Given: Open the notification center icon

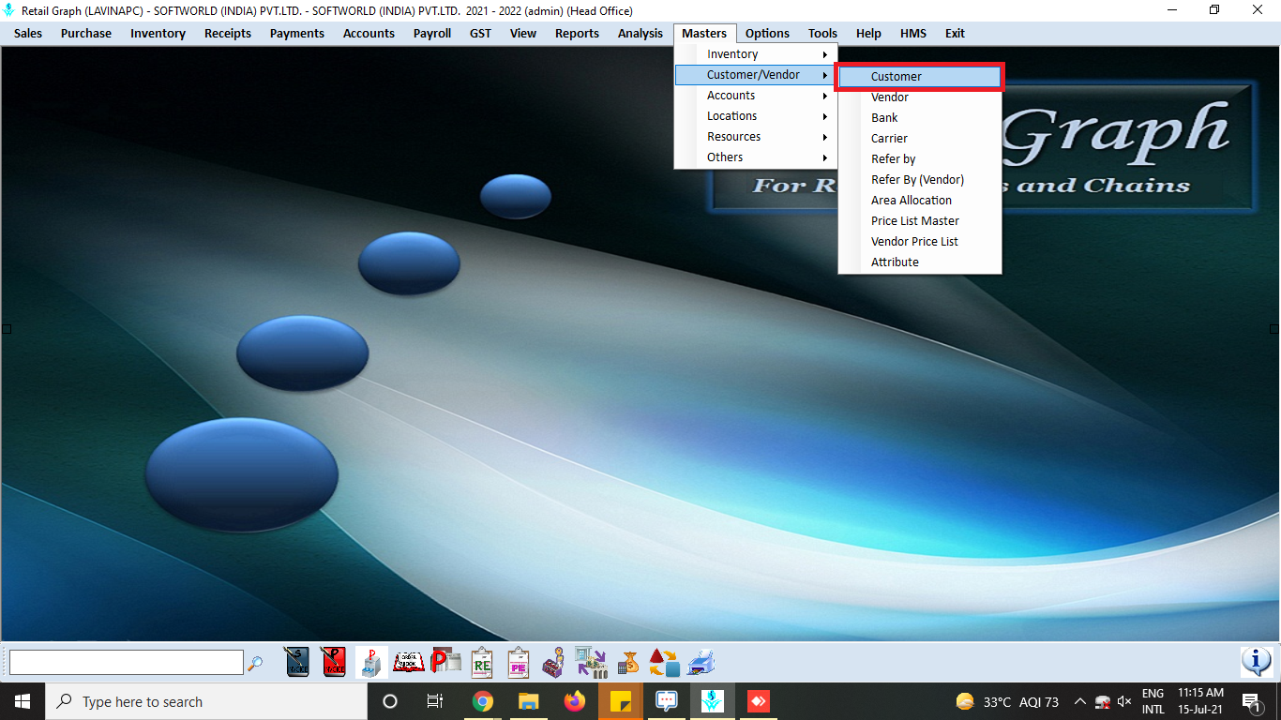Looking at the screenshot, I should tap(1251, 701).
